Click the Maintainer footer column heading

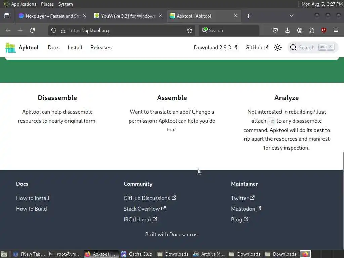(x=245, y=184)
